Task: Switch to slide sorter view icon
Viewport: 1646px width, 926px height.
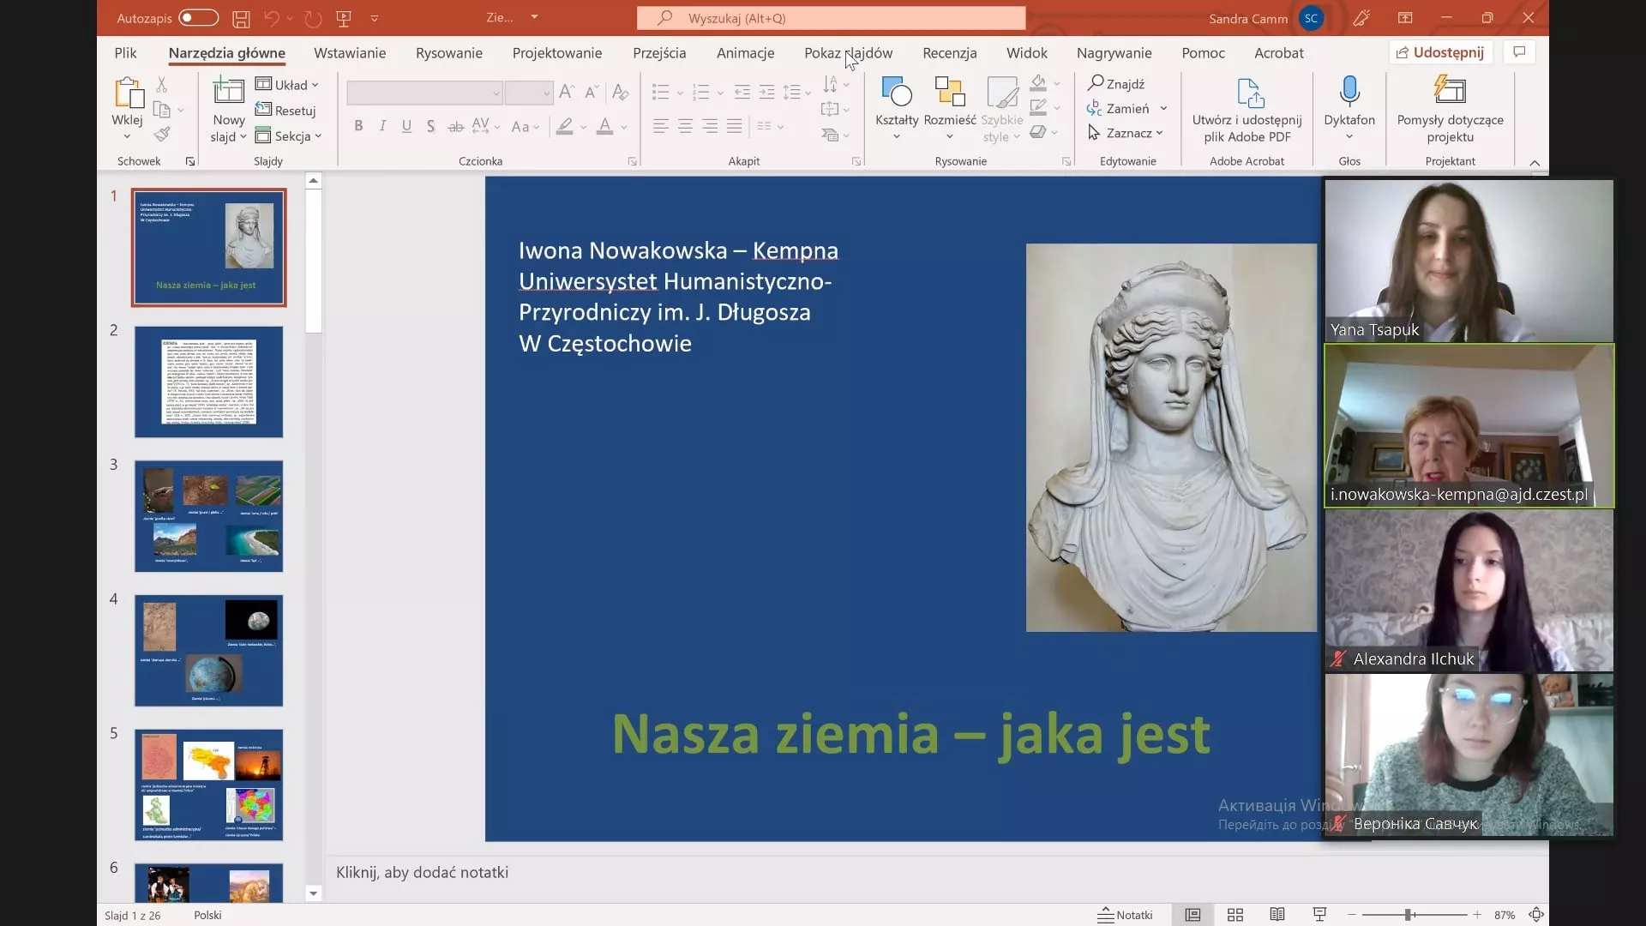Action: (1234, 915)
